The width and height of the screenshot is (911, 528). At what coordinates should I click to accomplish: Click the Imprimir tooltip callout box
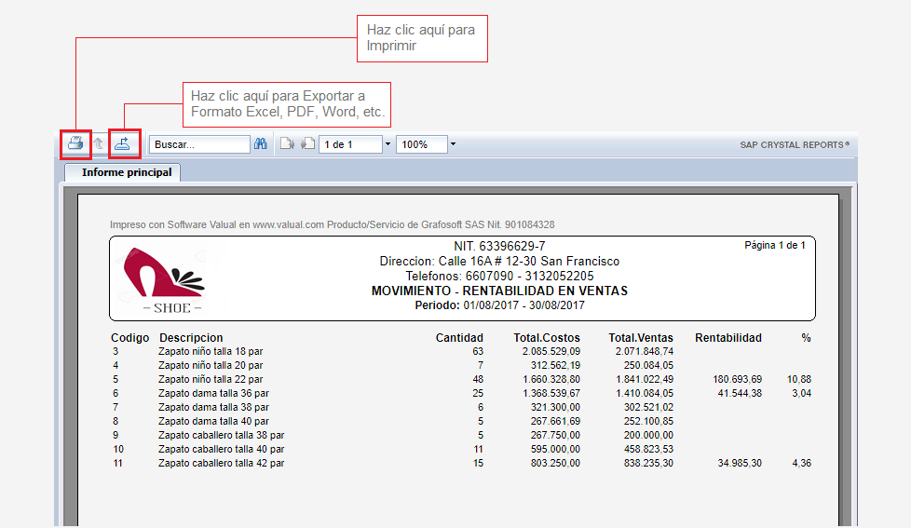click(423, 38)
